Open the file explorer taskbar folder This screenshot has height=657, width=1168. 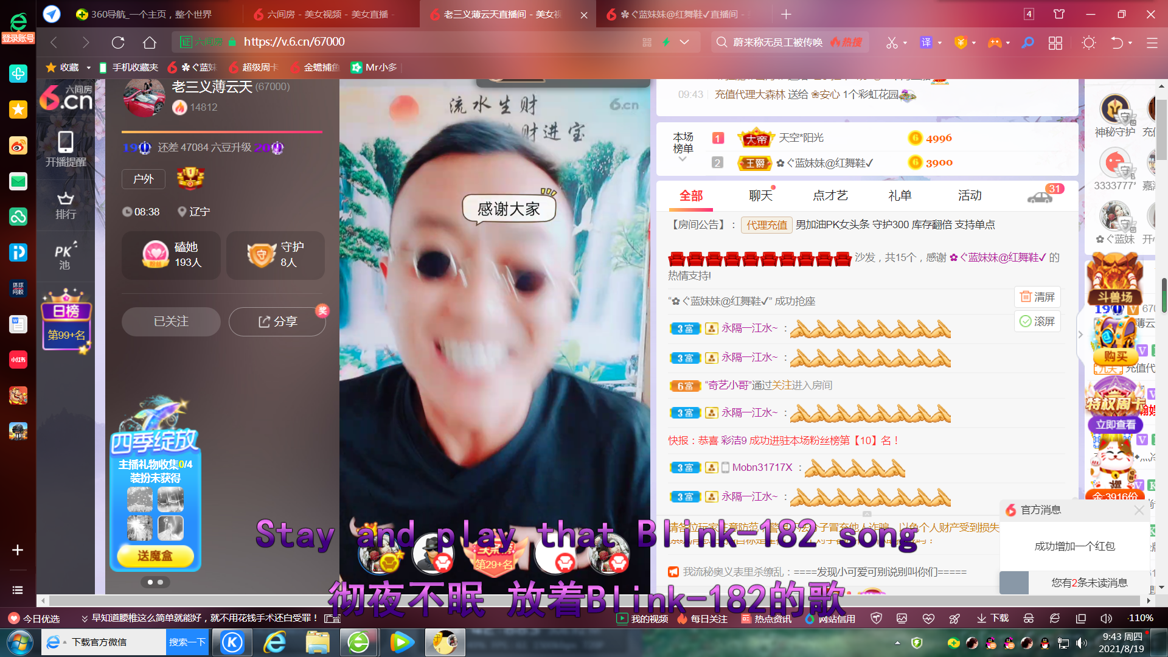pos(317,642)
